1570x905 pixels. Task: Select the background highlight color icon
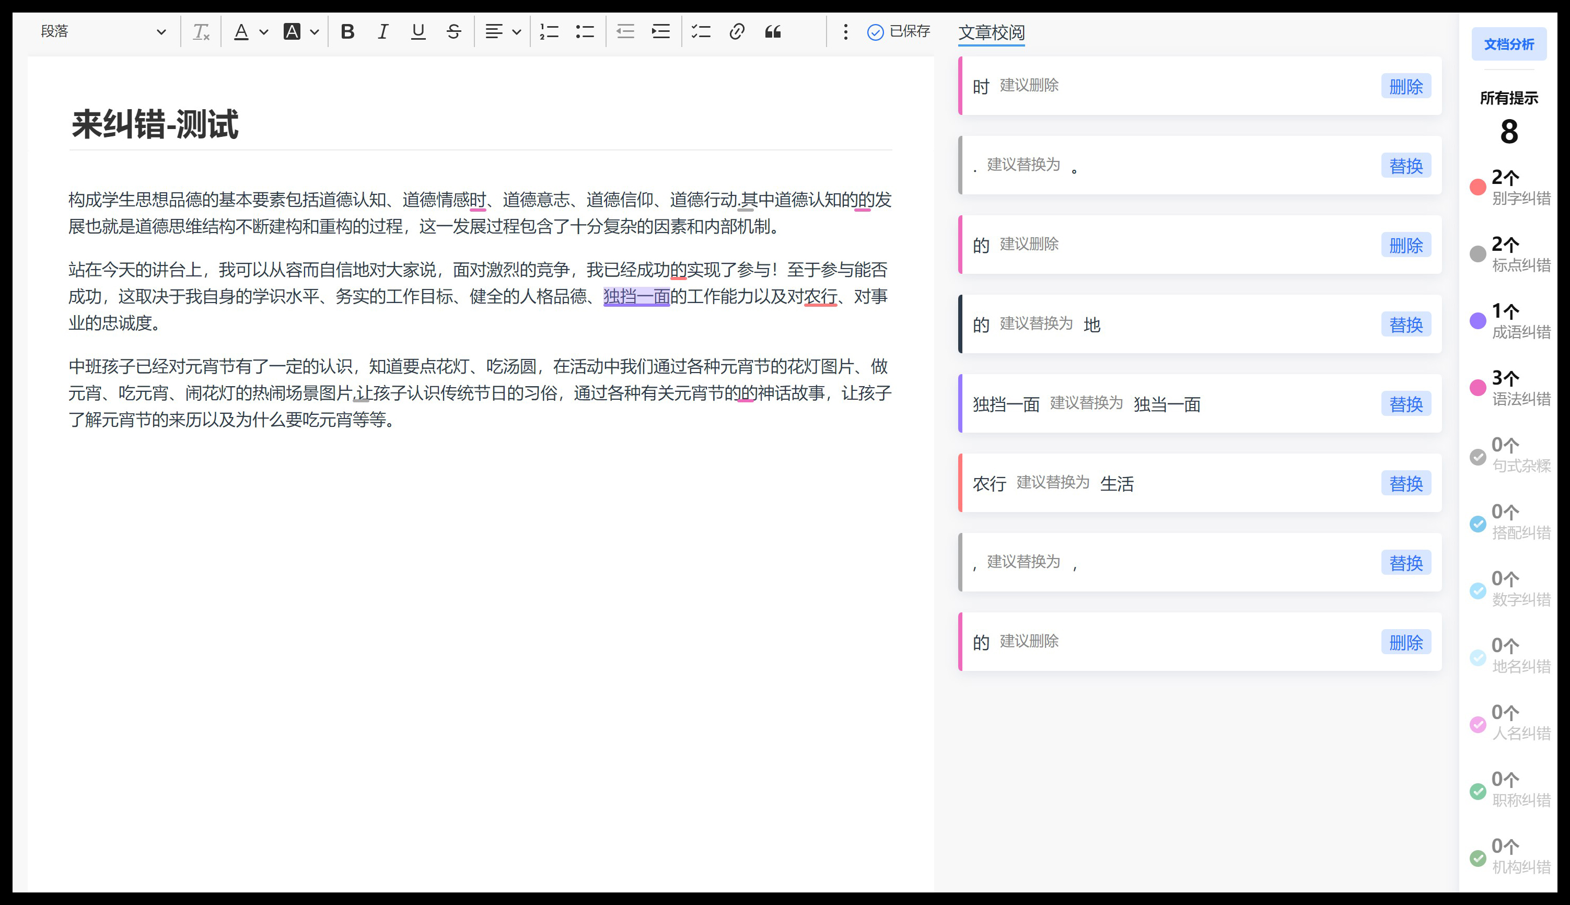click(292, 32)
